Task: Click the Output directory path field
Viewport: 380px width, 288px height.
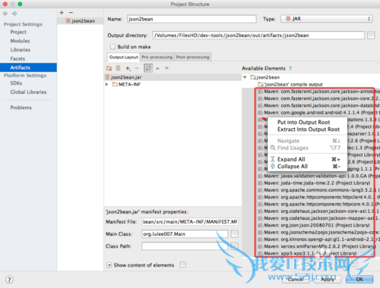Action: (x=258, y=36)
